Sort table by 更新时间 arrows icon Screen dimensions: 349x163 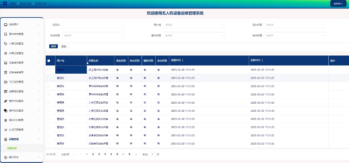coord(262,60)
